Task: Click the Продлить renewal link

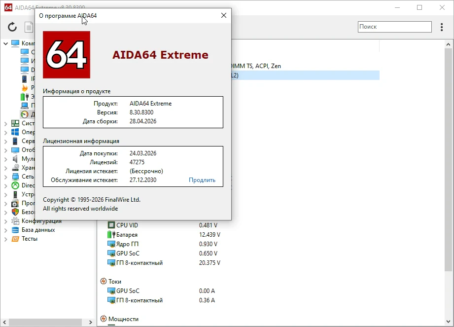Action: pos(202,180)
